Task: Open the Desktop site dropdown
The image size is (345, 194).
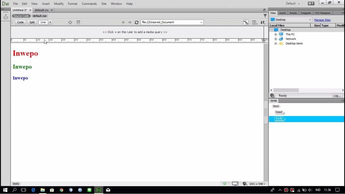Action: [x=291, y=20]
